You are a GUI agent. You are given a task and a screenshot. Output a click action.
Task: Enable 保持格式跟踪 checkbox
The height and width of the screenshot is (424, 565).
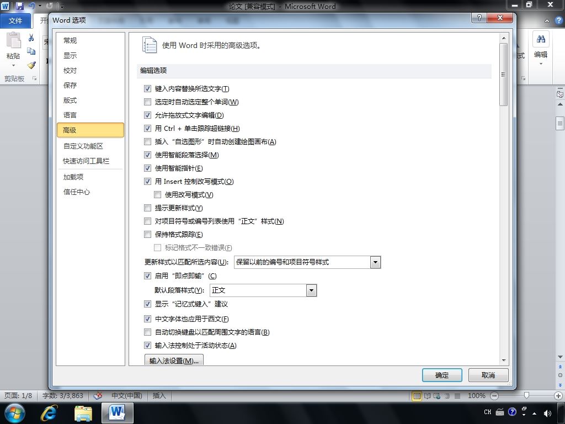(x=147, y=235)
